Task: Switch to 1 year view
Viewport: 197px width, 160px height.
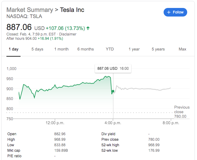Action: click(134, 49)
